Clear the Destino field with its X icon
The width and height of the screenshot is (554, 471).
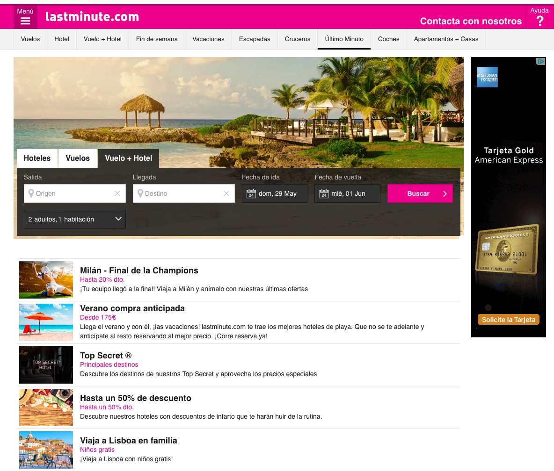coord(226,193)
